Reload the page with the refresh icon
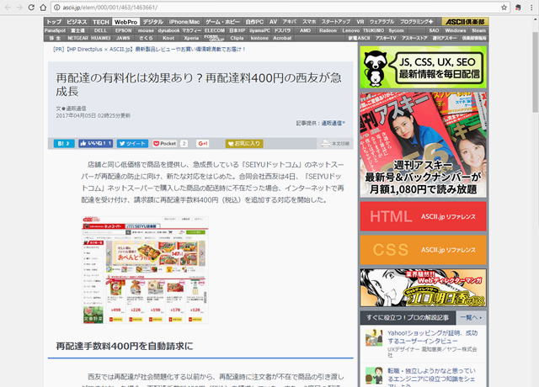 41,7
